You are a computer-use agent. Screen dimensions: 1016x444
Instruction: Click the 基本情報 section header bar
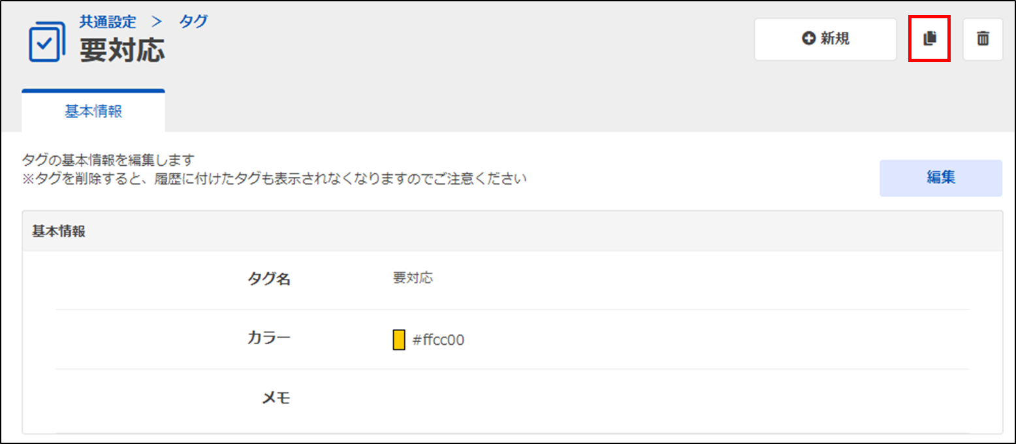click(x=512, y=232)
